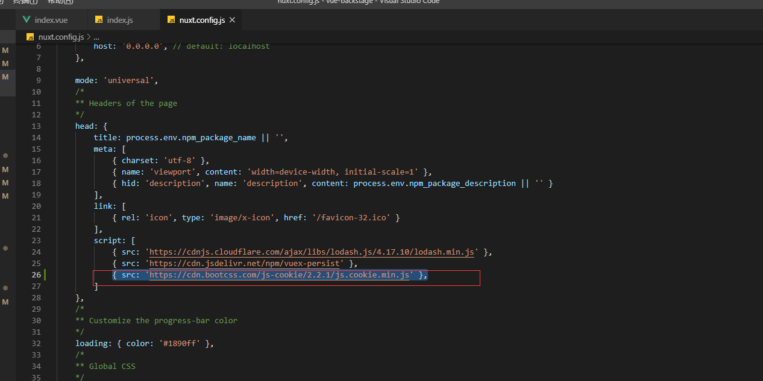Viewport: 763px width, 381px height.
Task: Open the breadcrumb ellipsis symbol picker
Action: tap(96, 37)
